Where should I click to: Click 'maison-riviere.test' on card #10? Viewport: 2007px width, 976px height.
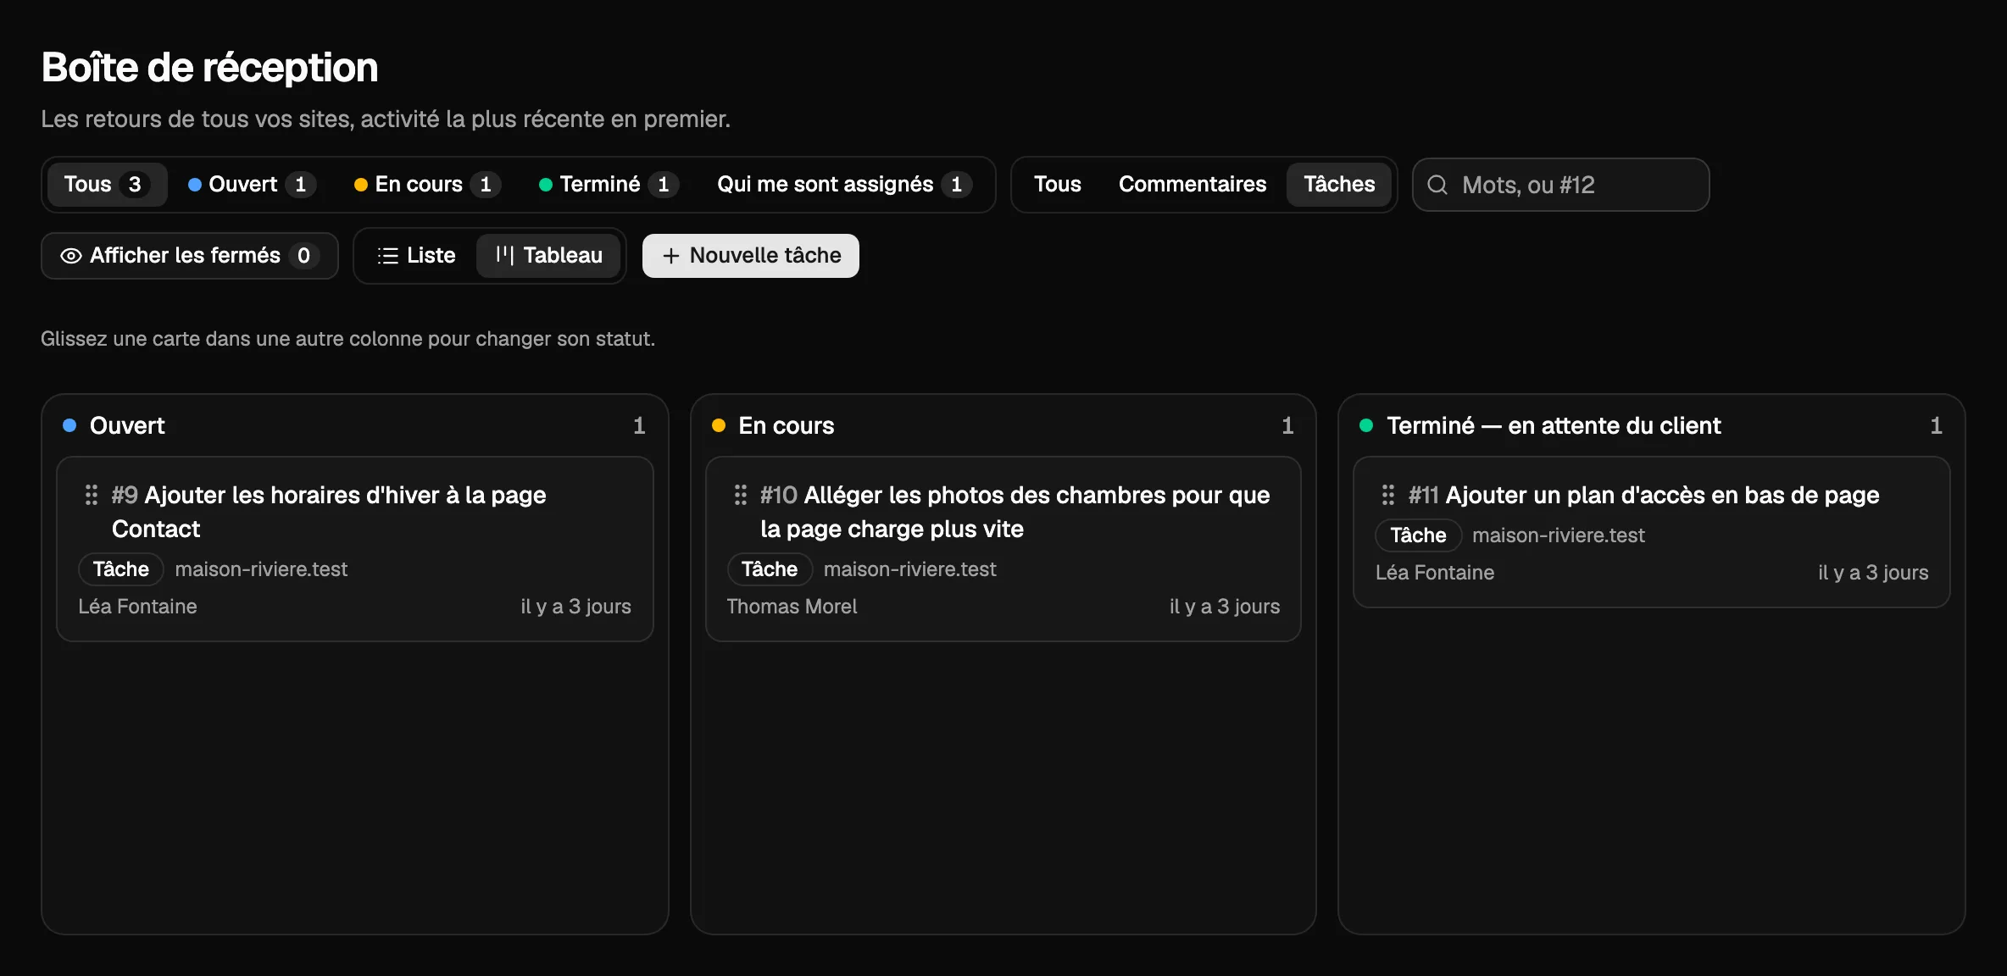click(x=910, y=569)
